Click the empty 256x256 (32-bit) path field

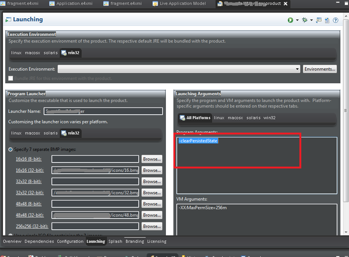point(95,226)
